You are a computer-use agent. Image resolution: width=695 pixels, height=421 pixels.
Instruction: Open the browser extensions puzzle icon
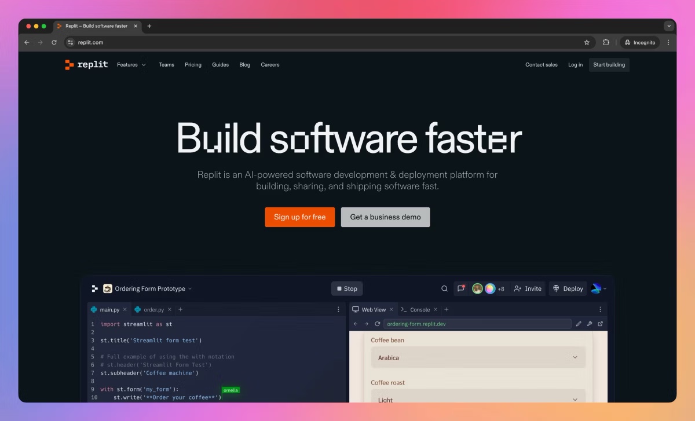pyautogui.click(x=606, y=42)
